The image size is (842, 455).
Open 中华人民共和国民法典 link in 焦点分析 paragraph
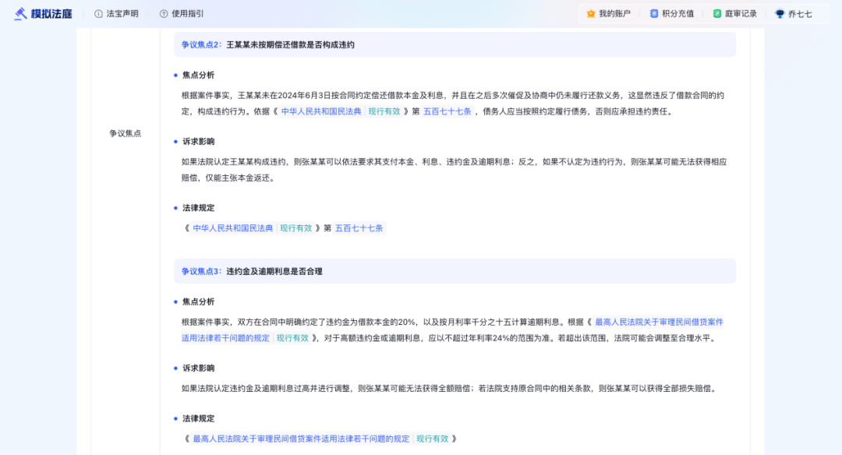pos(321,111)
